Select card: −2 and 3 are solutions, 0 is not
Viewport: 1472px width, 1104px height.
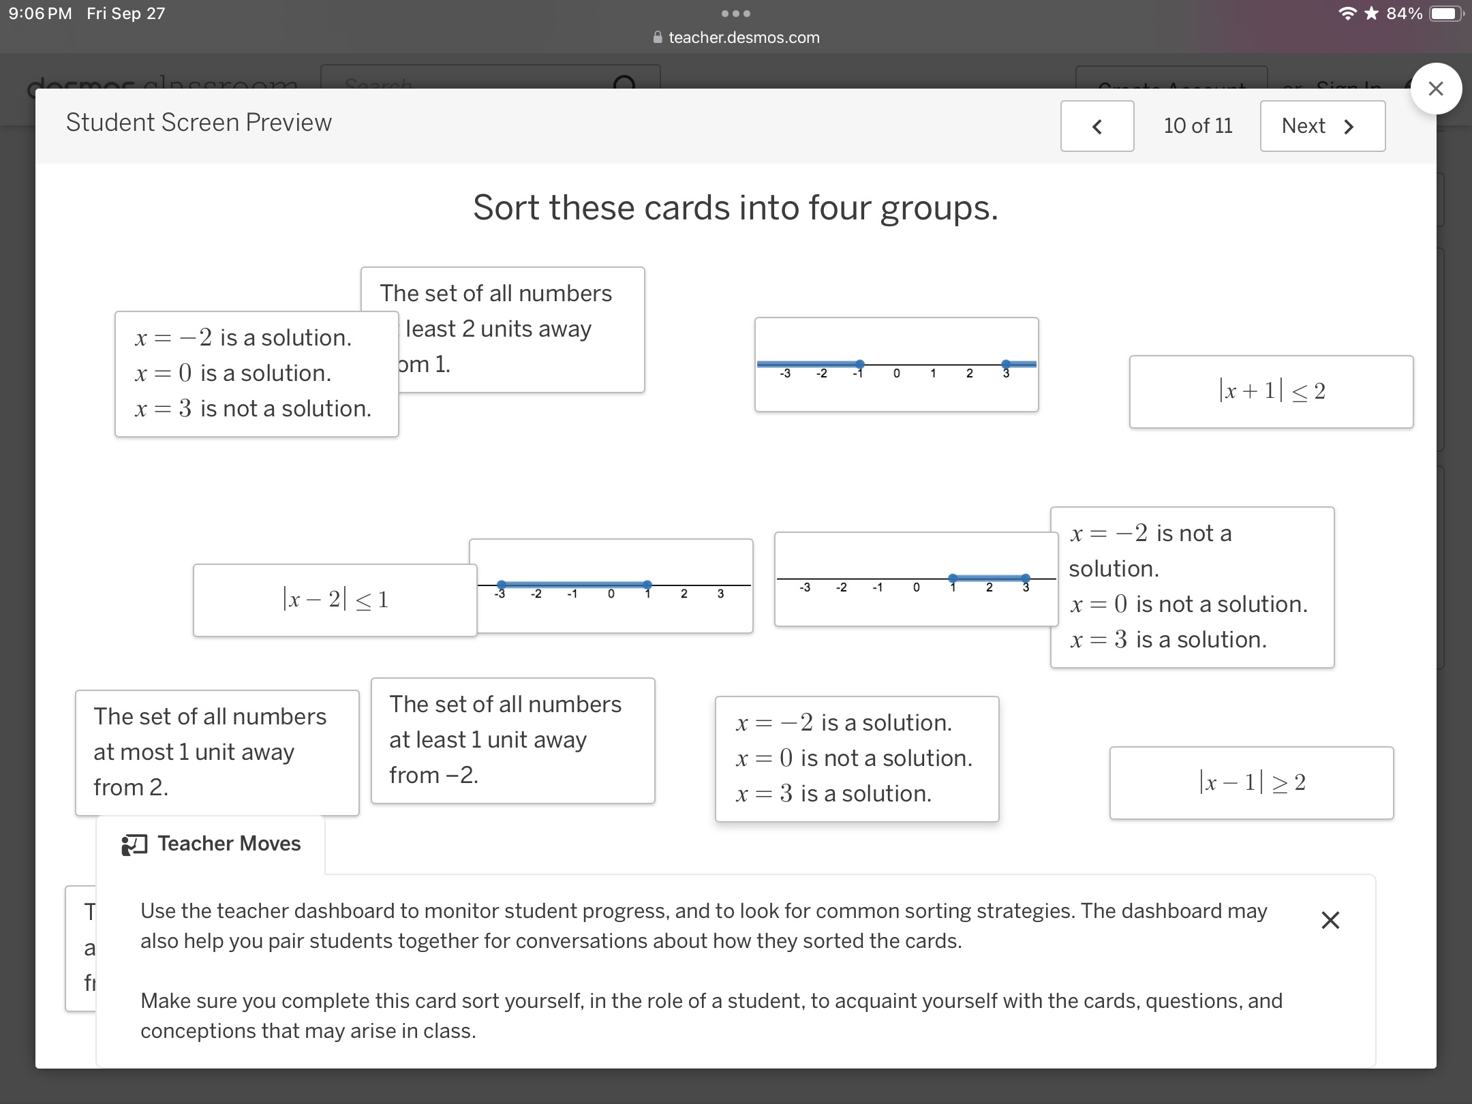[x=857, y=758]
